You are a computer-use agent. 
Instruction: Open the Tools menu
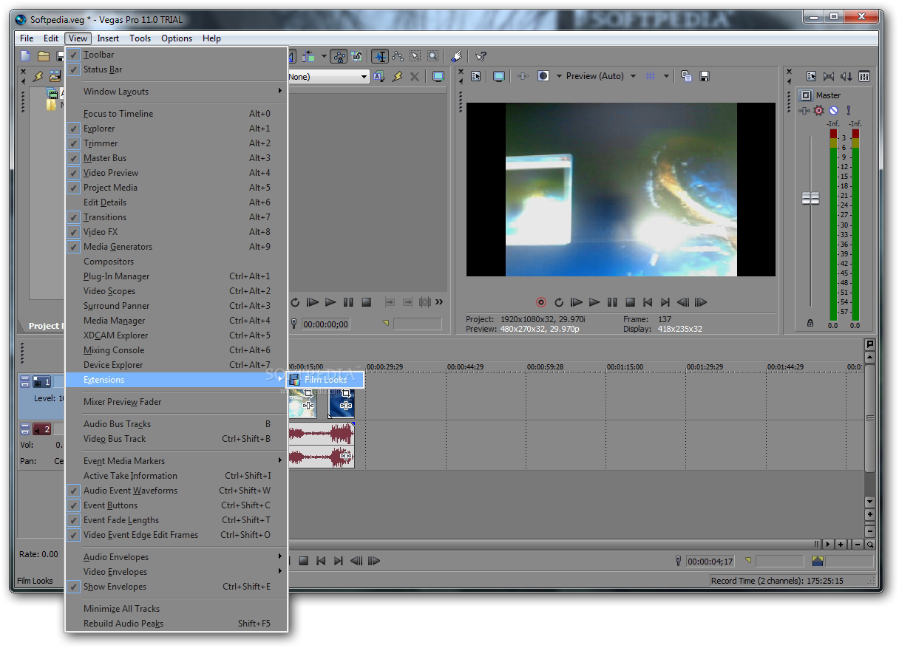coord(140,38)
